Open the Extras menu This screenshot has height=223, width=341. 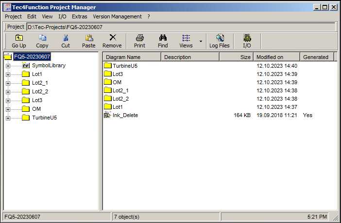[x=80, y=16]
